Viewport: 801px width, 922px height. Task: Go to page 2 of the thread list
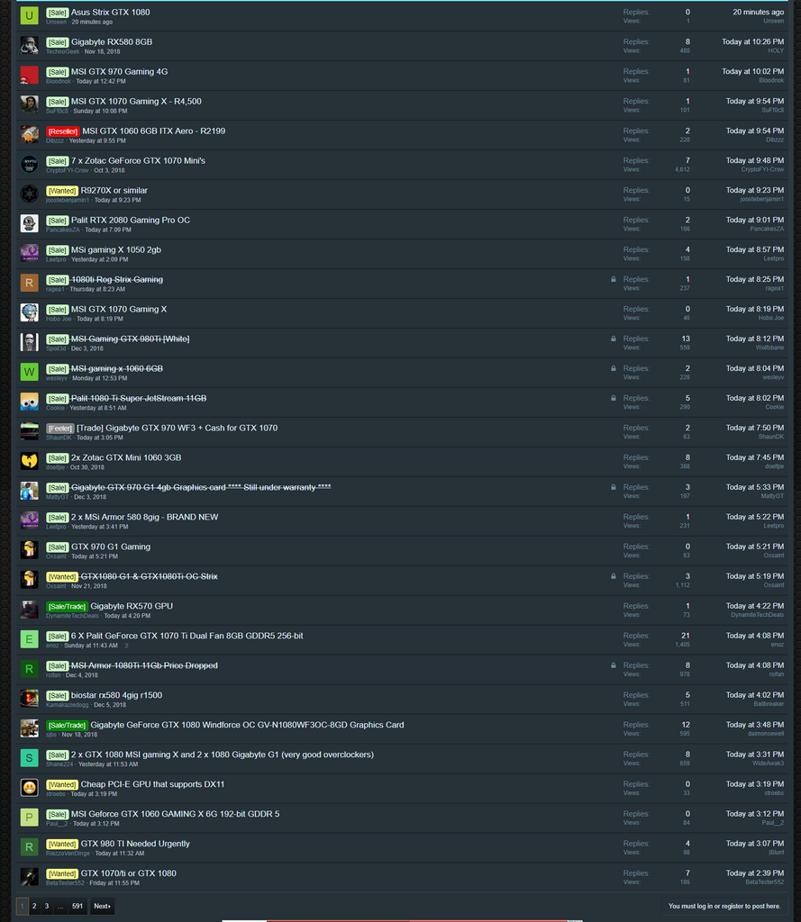pos(34,906)
